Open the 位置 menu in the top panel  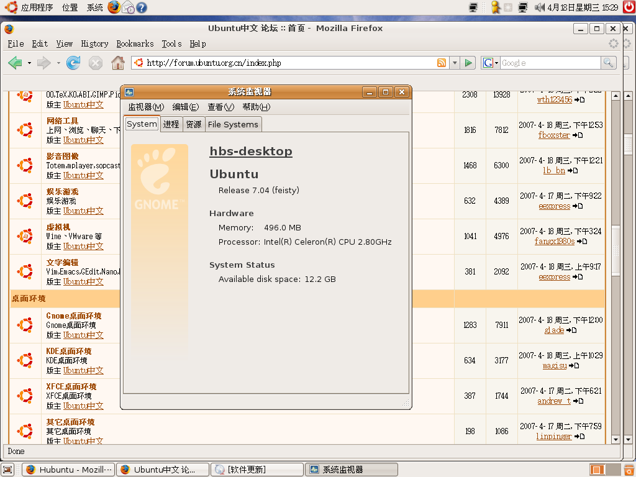(x=70, y=7)
